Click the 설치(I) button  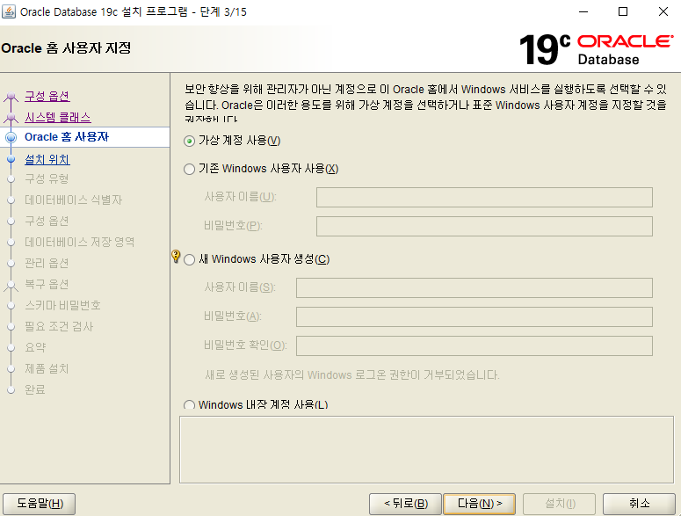pos(560,504)
